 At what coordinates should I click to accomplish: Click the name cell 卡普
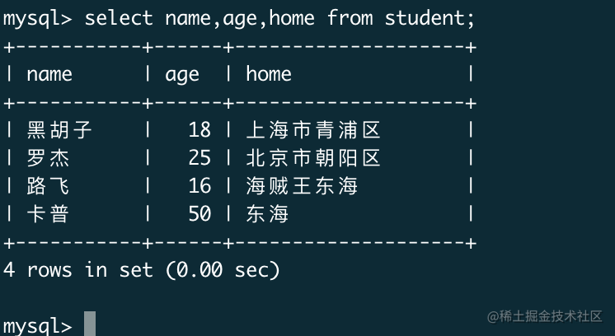point(48,214)
